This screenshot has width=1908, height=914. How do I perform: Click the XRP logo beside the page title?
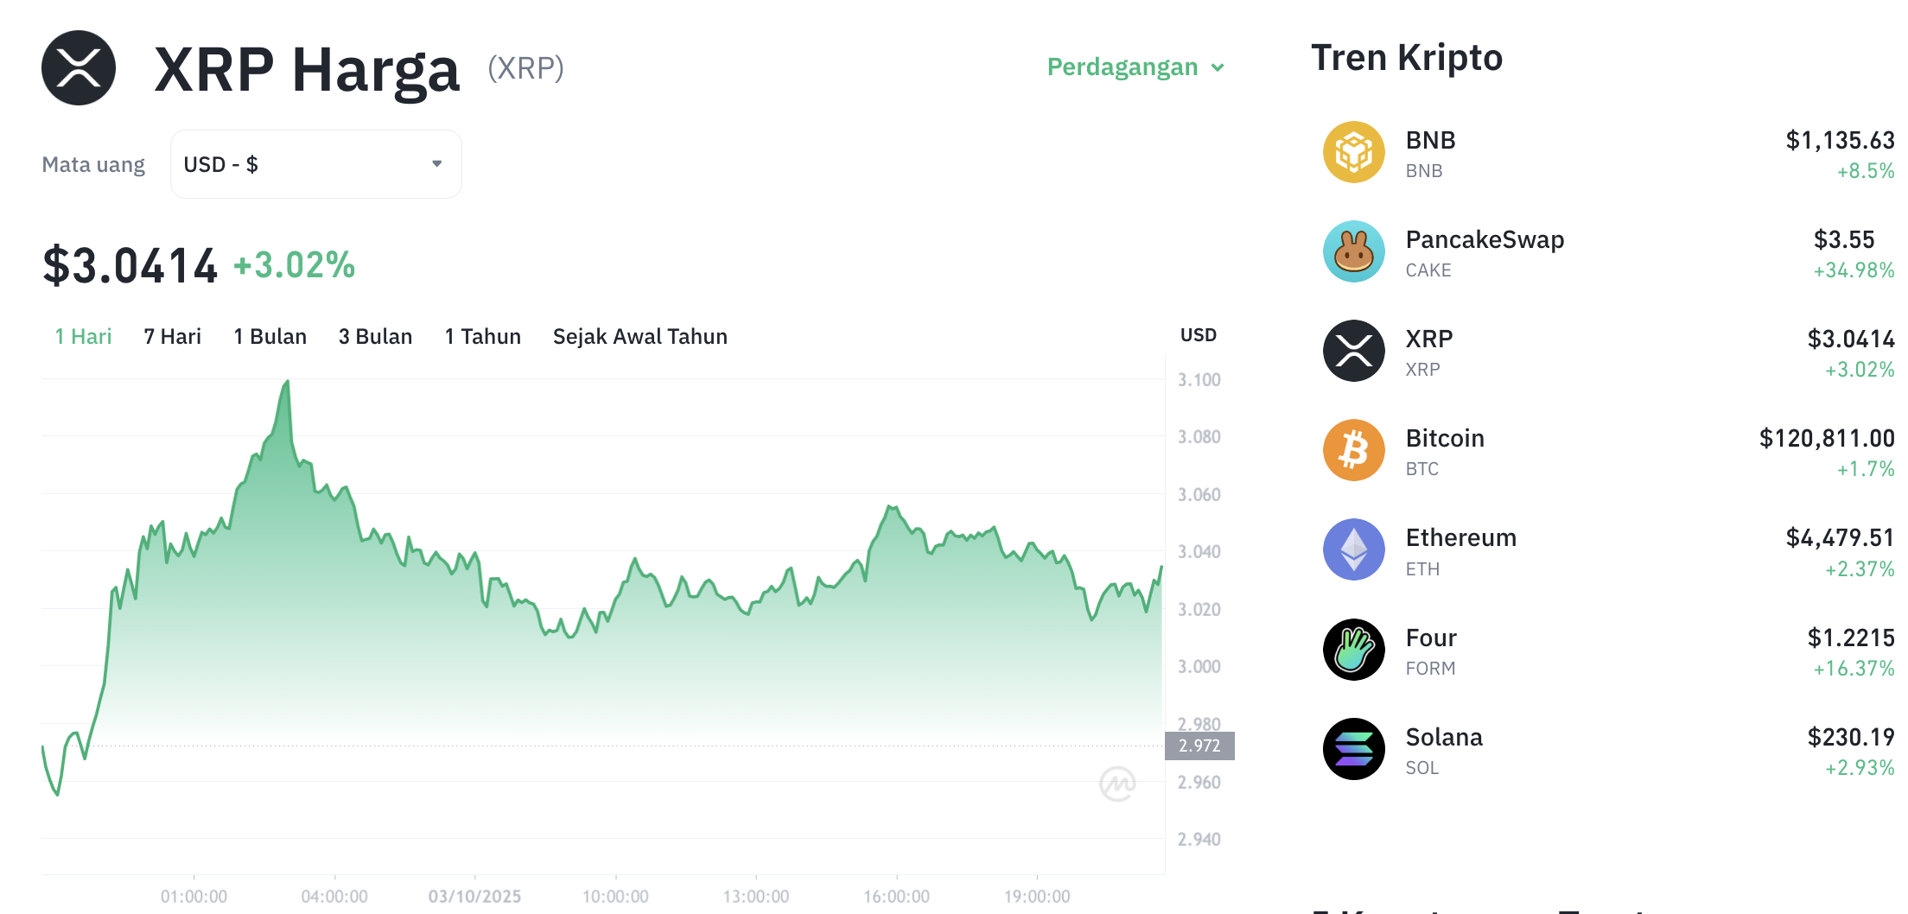pos(79,68)
